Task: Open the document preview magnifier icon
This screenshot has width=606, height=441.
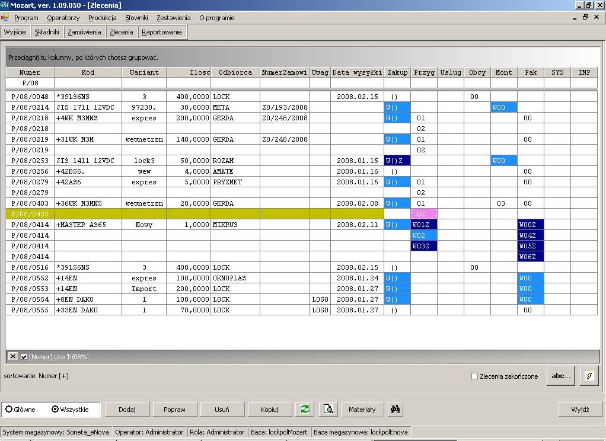Action: pyautogui.click(x=328, y=410)
